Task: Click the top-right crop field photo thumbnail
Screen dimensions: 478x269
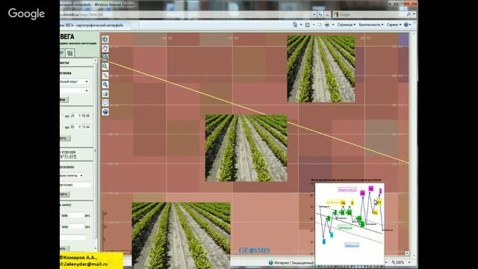Action: pos(321,69)
